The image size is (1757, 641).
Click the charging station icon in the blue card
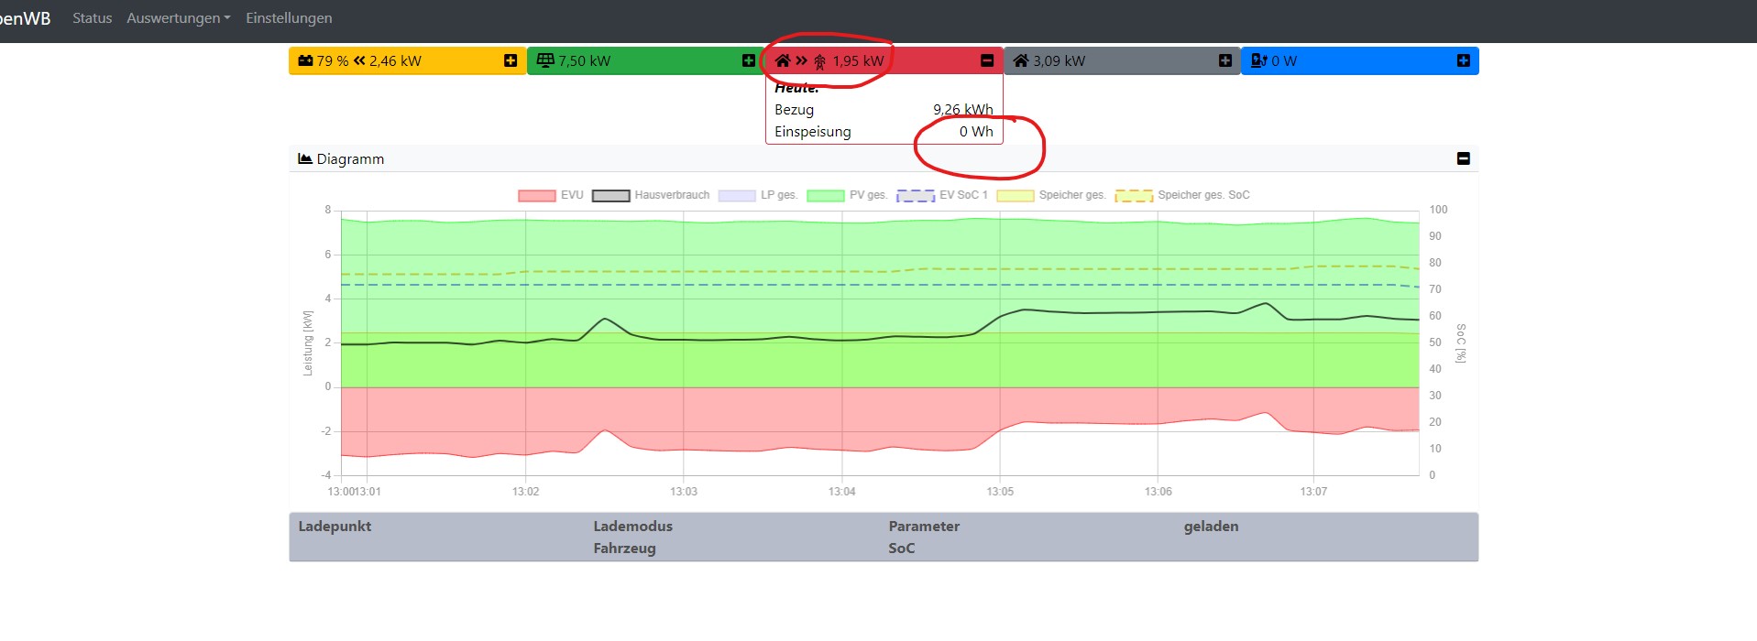tap(1258, 60)
